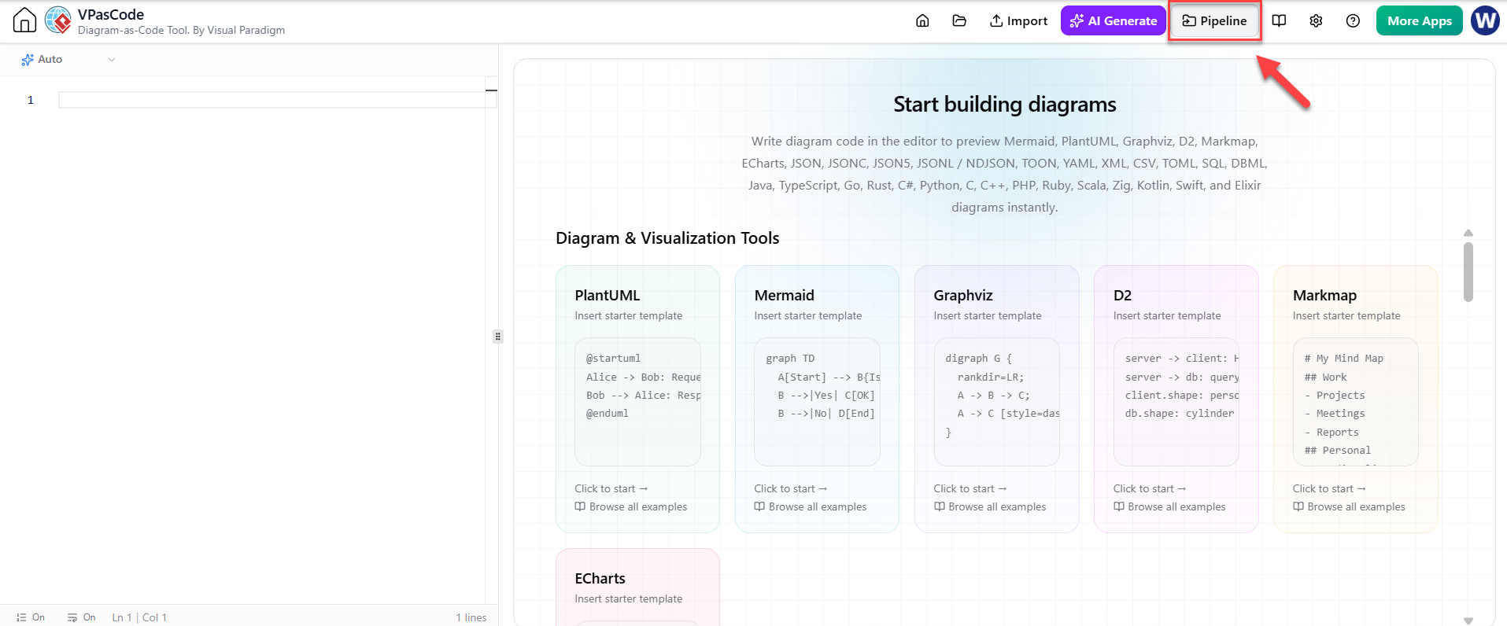Click the small home icon left of Import
1507x626 pixels.
pyautogui.click(x=922, y=20)
